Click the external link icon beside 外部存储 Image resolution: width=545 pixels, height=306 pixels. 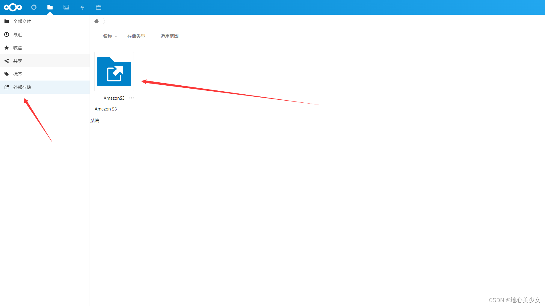tap(7, 87)
